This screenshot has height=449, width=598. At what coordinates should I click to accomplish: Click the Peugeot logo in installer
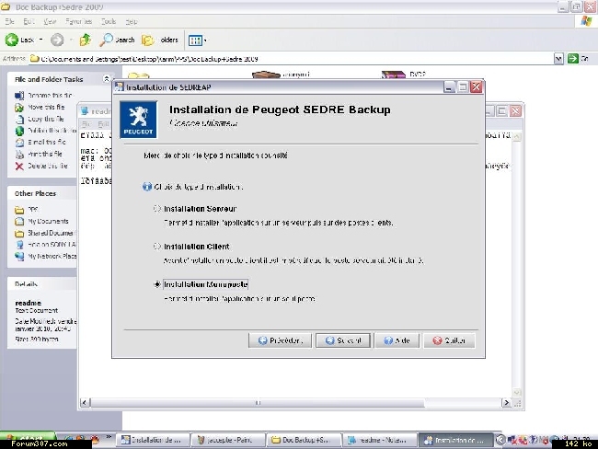click(138, 120)
